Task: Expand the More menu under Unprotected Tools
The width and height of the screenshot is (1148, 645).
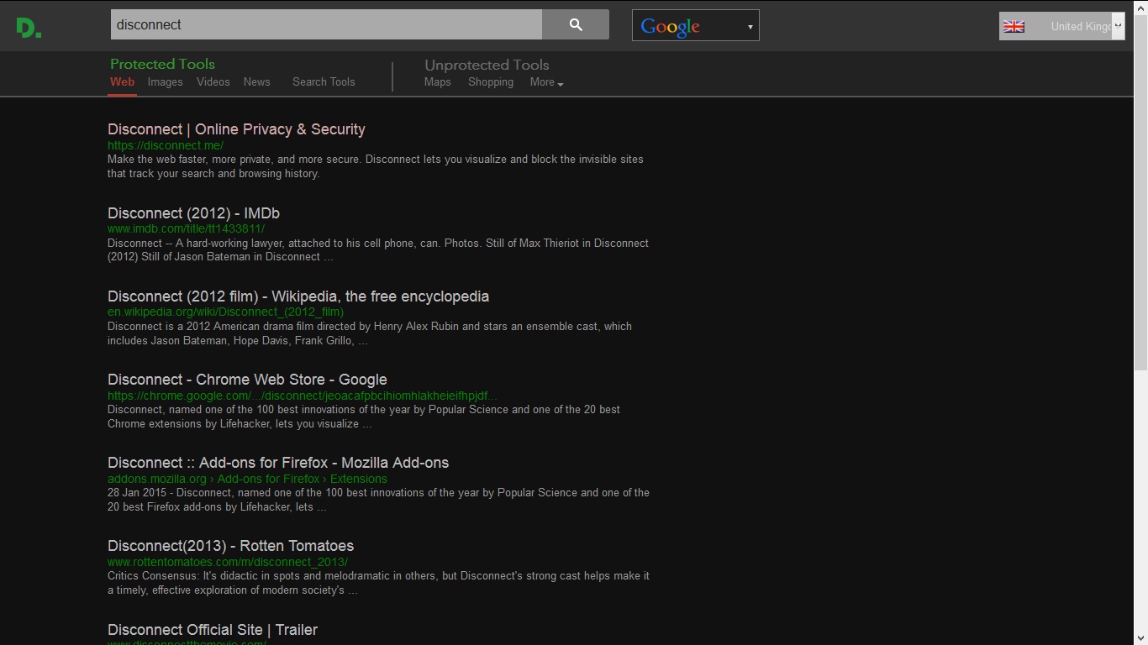Action: [545, 82]
